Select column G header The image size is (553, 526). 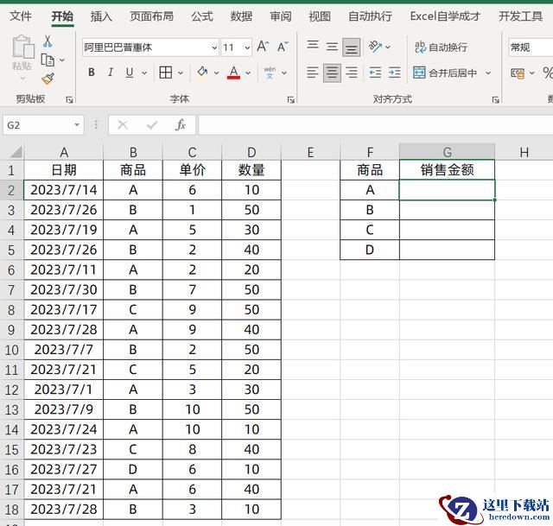coord(447,152)
